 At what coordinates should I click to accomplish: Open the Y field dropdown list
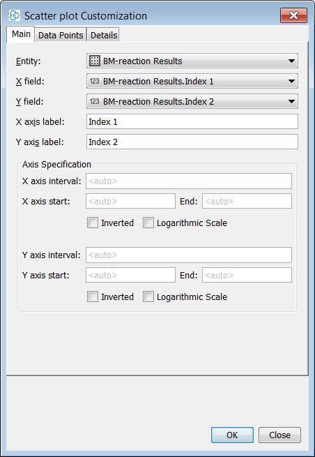tap(291, 101)
